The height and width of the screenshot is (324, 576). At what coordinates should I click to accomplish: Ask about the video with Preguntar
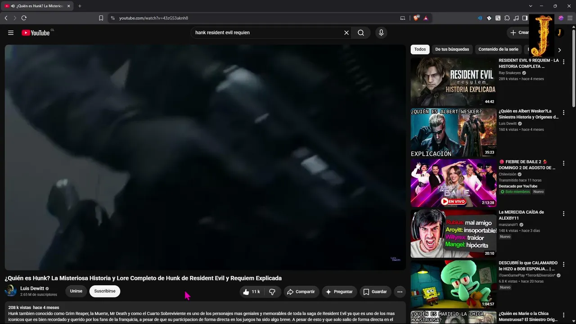pos(339,292)
